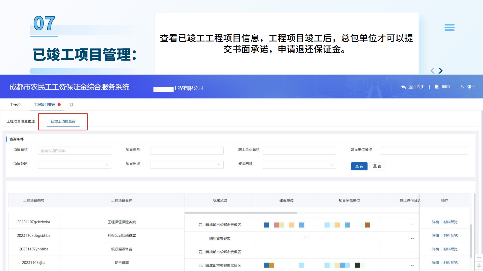Open the notification bell 消息 icon

tap(436, 87)
